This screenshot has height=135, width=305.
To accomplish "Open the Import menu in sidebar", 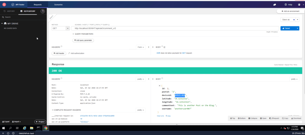I will (16, 122).
